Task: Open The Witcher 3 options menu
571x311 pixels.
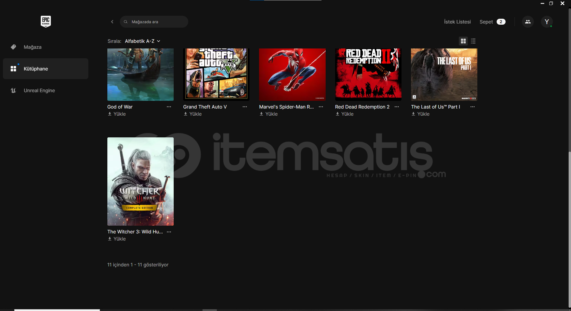Action: (x=169, y=232)
